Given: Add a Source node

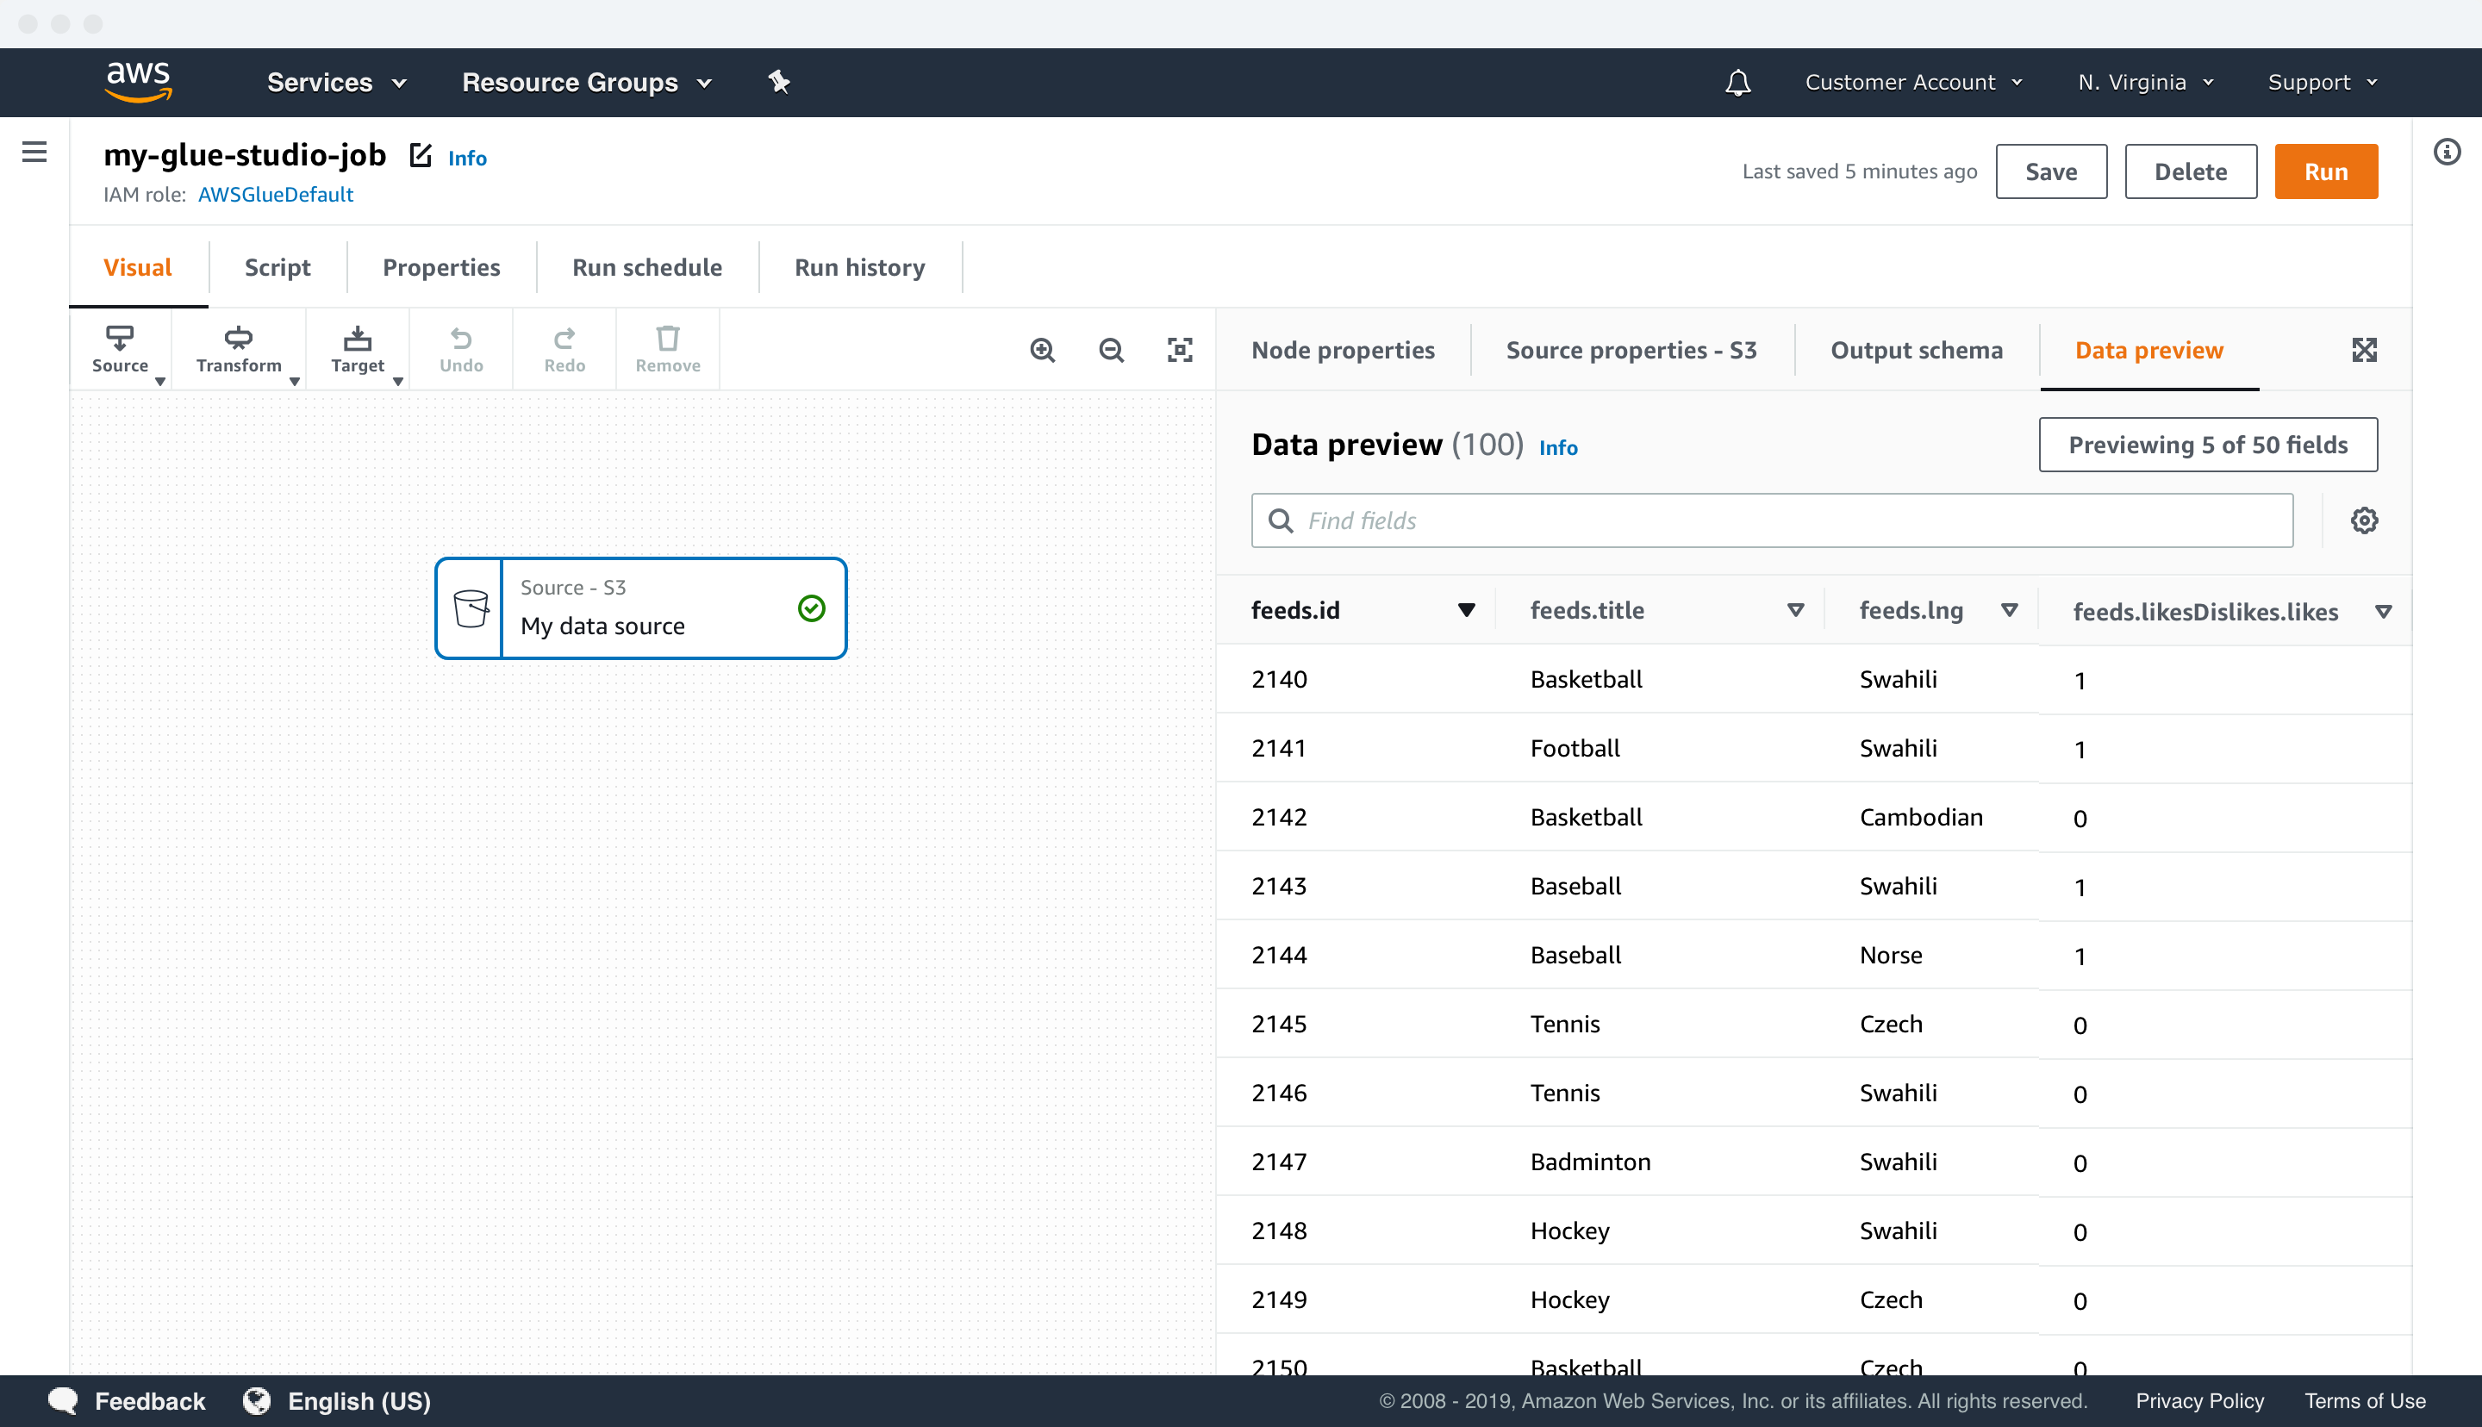Looking at the screenshot, I should coord(121,350).
